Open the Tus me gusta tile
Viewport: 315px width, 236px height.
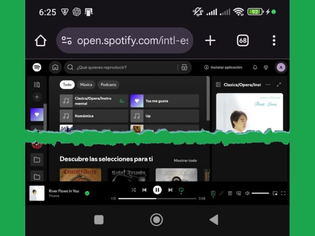click(165, 101)
